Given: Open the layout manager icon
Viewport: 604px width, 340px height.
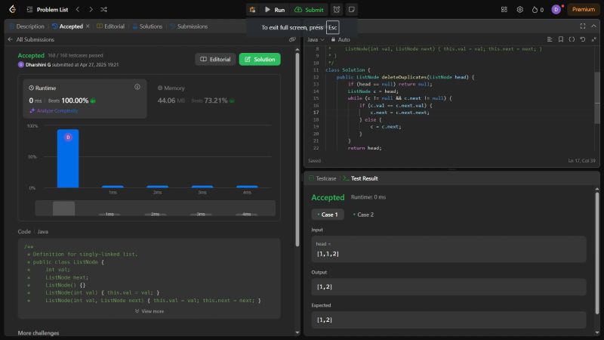Looking at the screenshot, I should click(504, 10).
